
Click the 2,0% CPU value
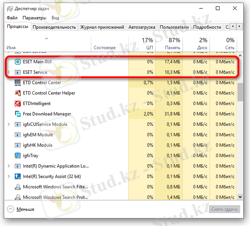coord(148,114)
